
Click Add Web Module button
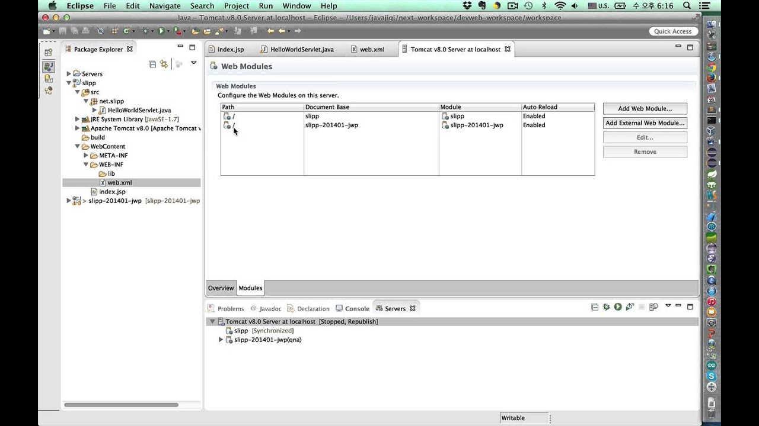tap(645, 108)
